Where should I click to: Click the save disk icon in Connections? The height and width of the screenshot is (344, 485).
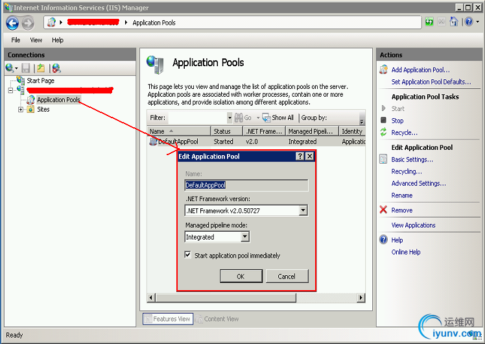26,68
